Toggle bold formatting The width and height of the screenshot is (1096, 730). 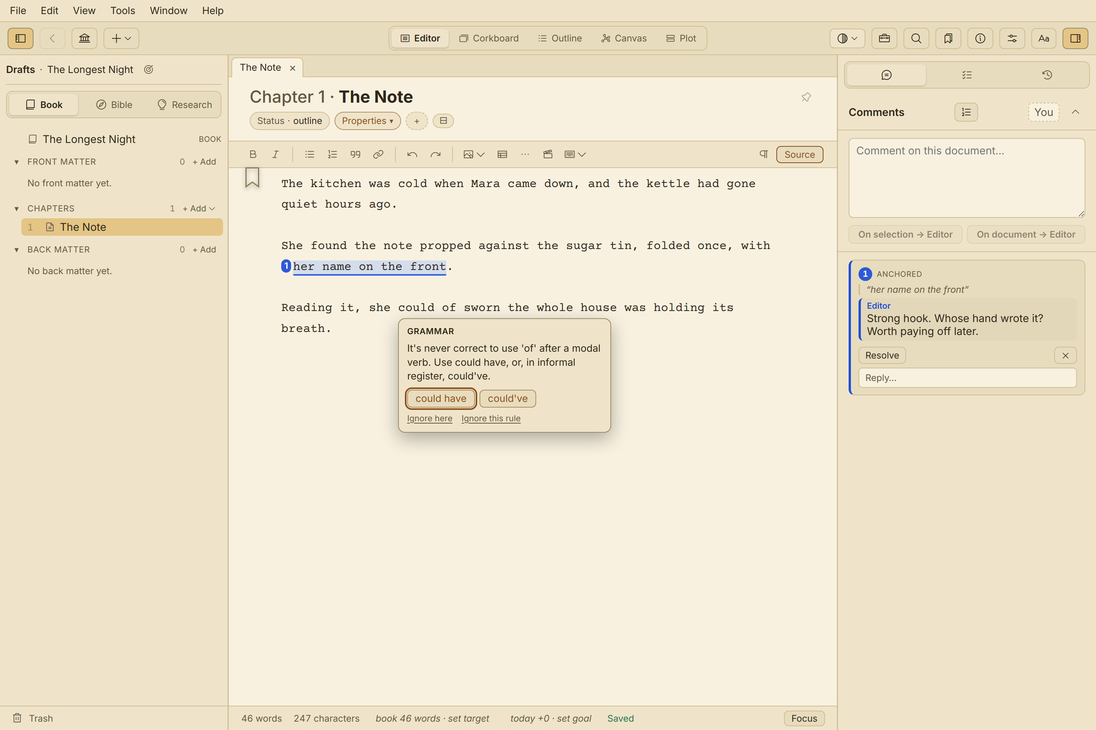253,155
